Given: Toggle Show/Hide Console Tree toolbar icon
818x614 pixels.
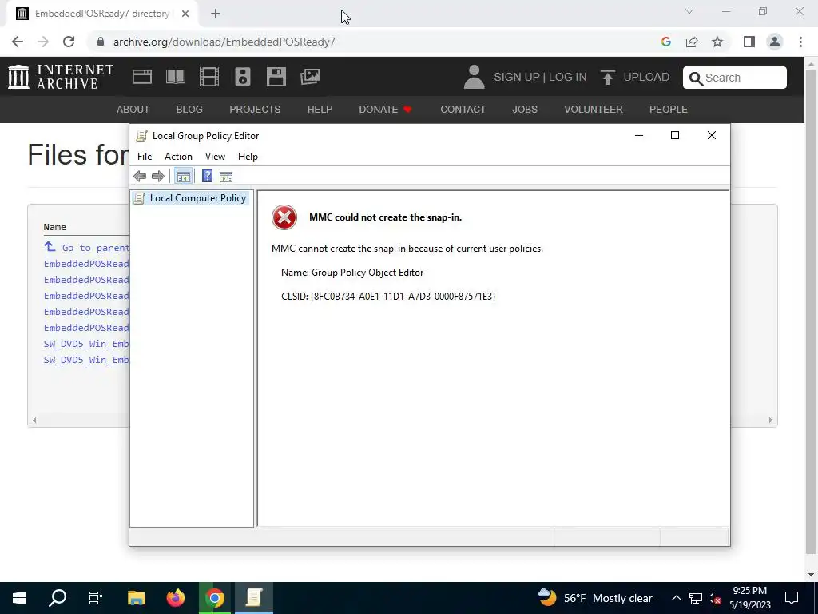Looking at the screenshot, I should coord(183,177).
